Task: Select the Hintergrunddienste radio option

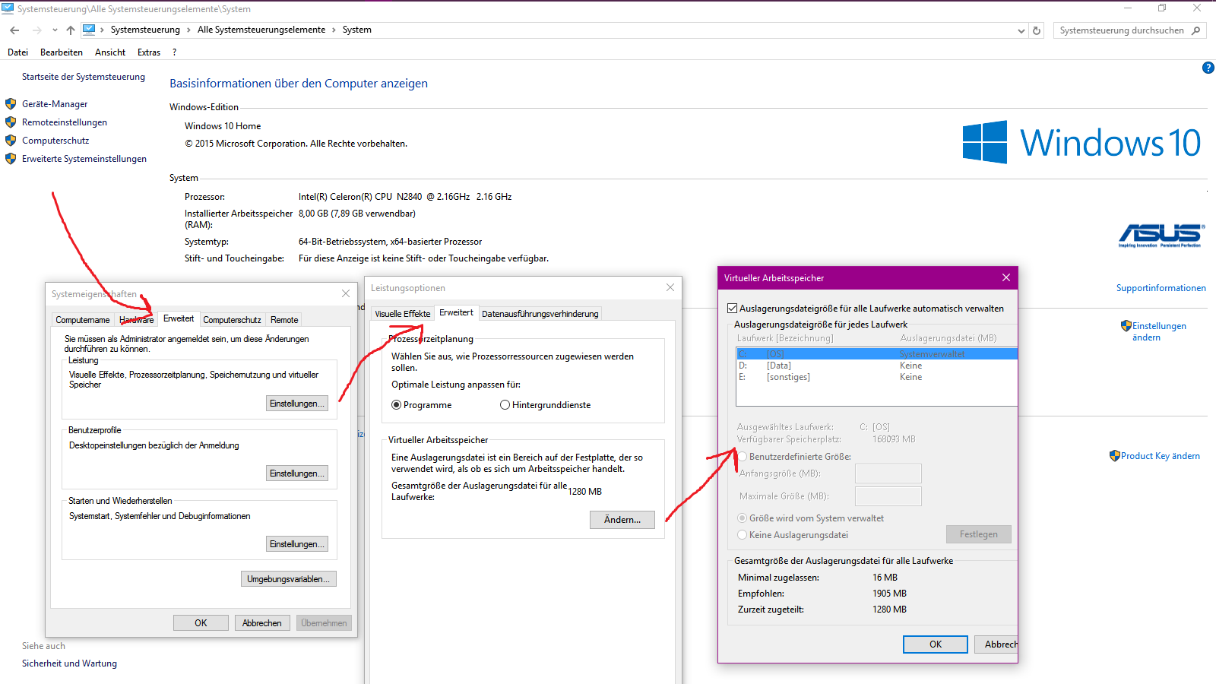Action: 505,405
